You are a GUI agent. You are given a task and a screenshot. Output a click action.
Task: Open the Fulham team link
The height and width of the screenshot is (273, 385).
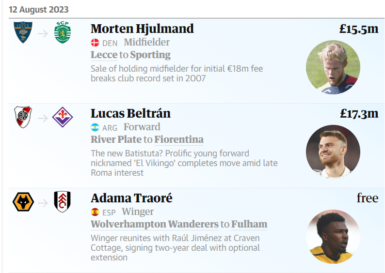(249, 224)
